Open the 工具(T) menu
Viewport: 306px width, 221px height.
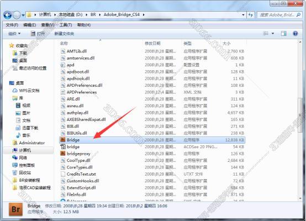(66, 25)
